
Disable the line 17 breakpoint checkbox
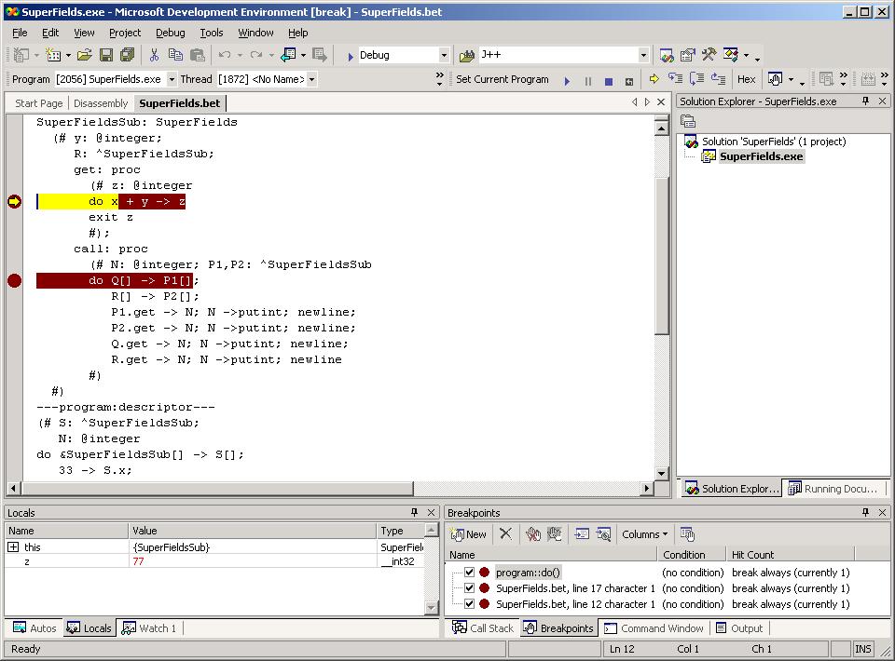pos(469,588)
